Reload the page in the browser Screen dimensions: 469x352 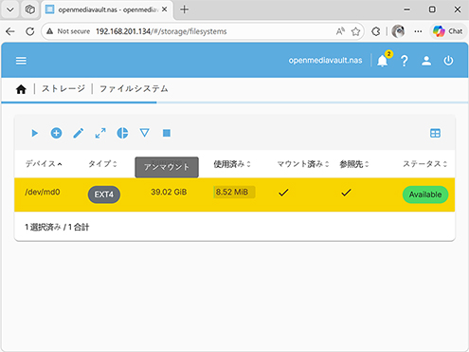[30, 31]
